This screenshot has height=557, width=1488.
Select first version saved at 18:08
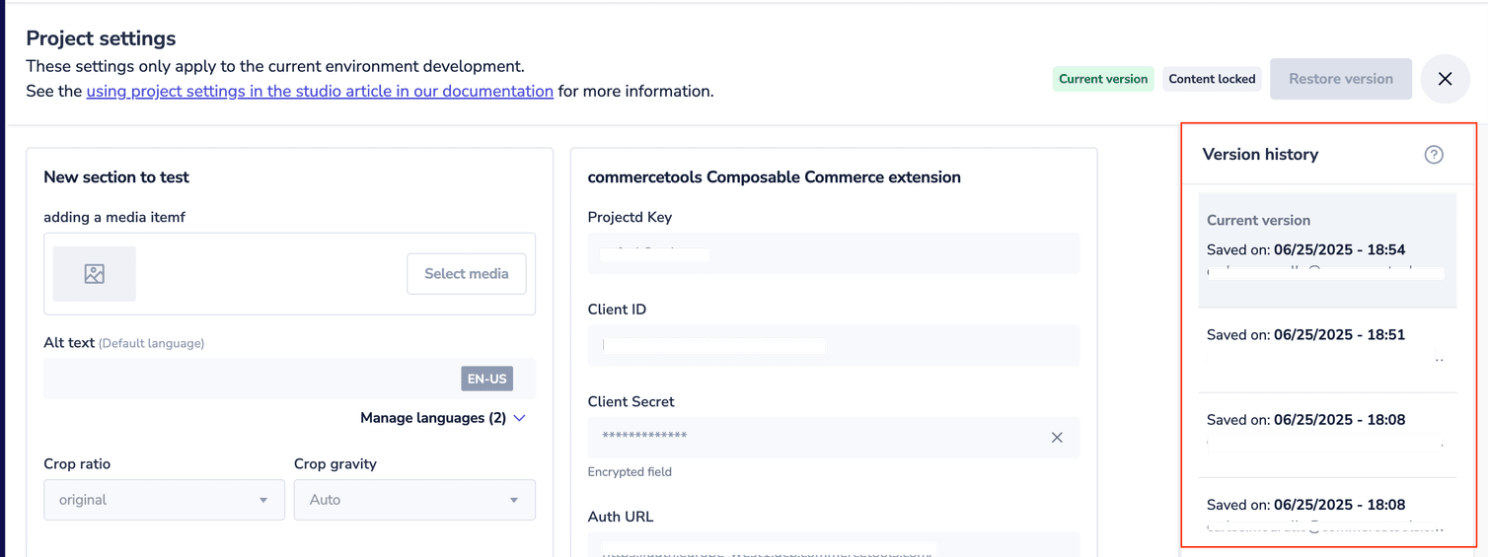coord(1326,431)
